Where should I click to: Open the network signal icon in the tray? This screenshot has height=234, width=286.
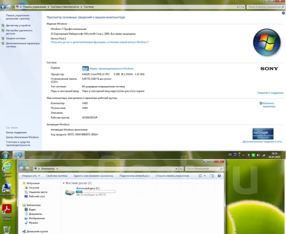pos(264,155)
